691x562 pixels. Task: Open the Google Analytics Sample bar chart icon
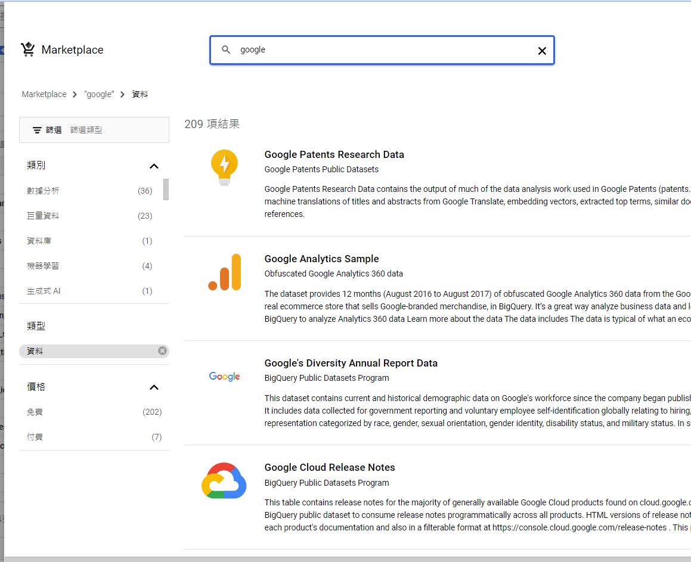(x=225, y=272)
